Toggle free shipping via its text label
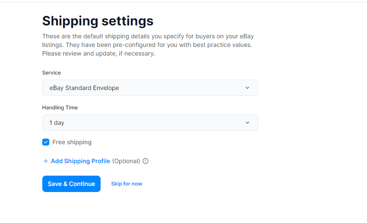Screen dimensions: 367x223 coord(72,142)
